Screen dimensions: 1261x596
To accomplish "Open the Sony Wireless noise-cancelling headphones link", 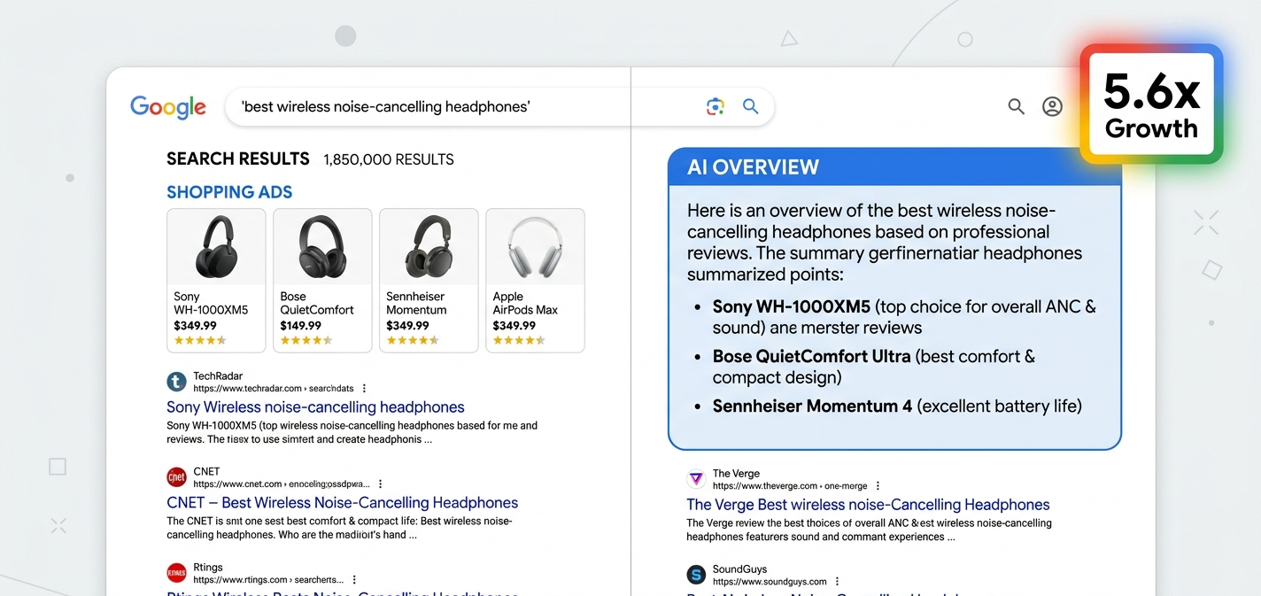I will [315, 407].
